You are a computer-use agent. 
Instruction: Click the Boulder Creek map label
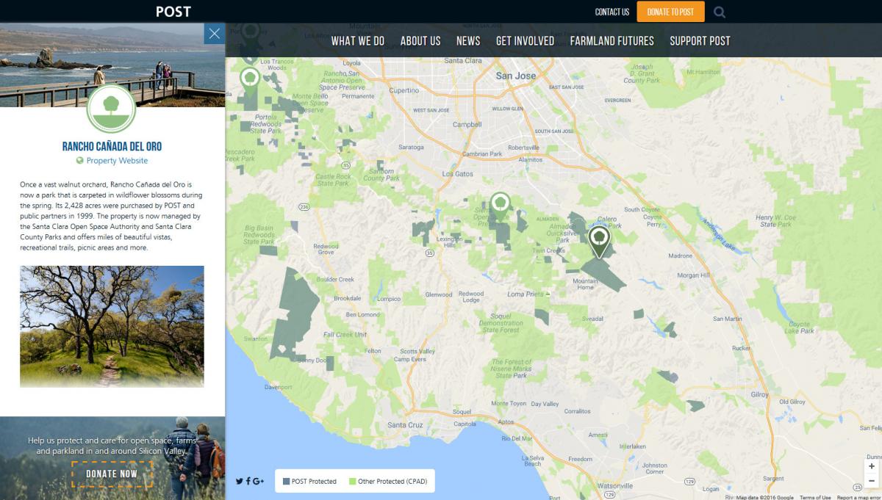coord(335,280)
